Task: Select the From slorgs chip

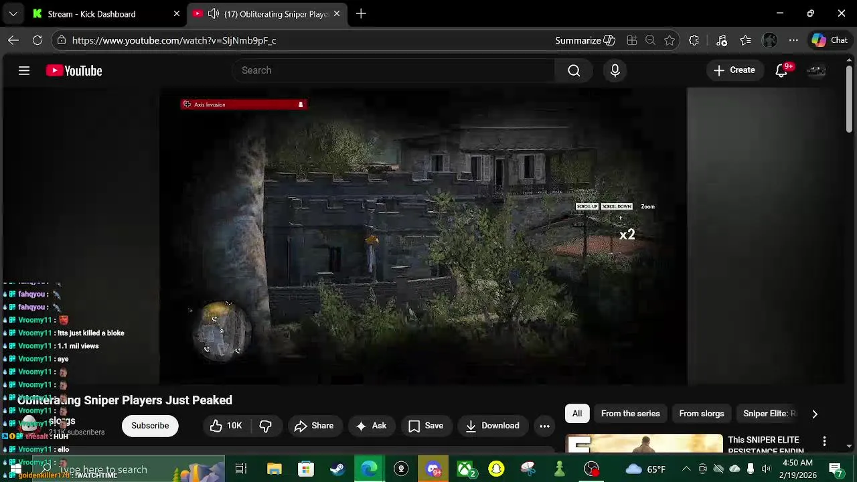Action: click(702, 414)
